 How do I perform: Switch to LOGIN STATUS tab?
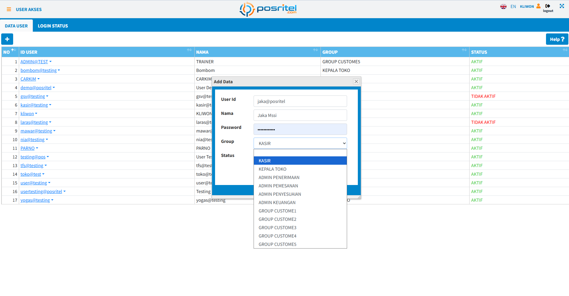pos(53,26)
